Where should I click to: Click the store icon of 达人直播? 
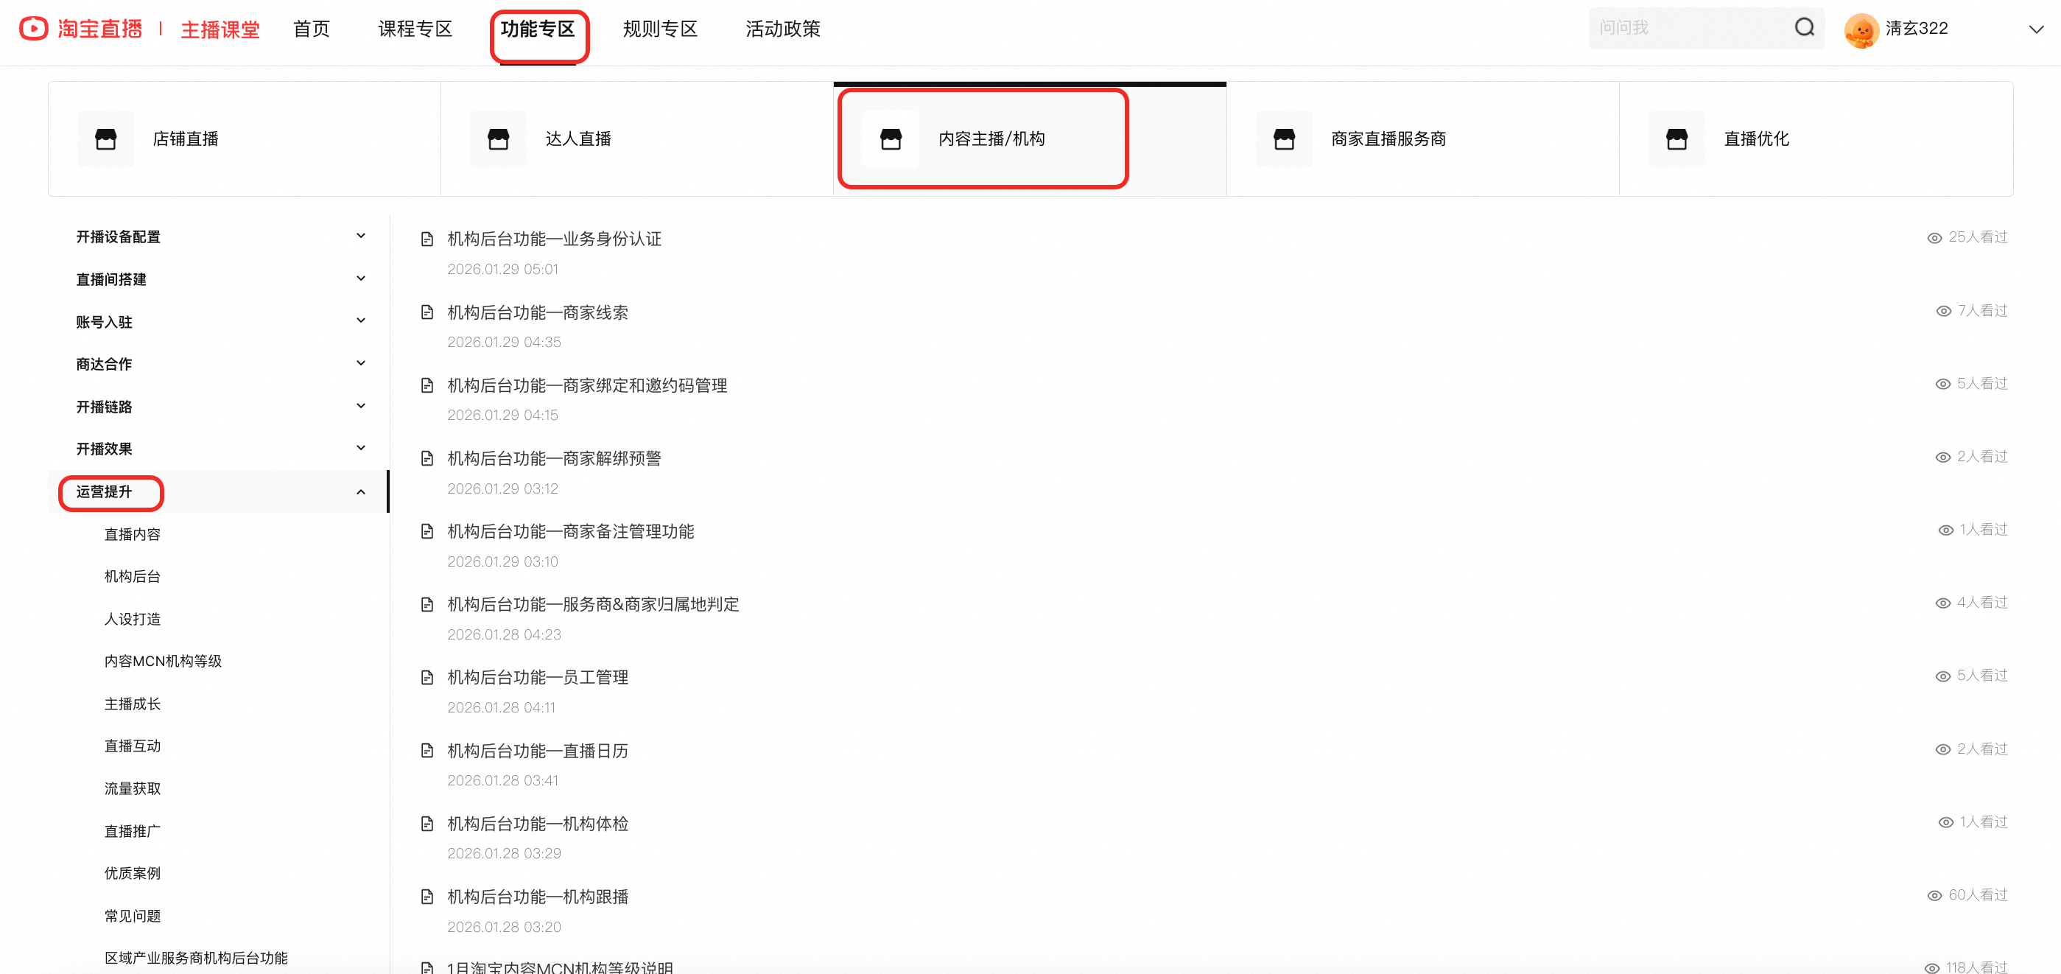[x=499, y=139]
